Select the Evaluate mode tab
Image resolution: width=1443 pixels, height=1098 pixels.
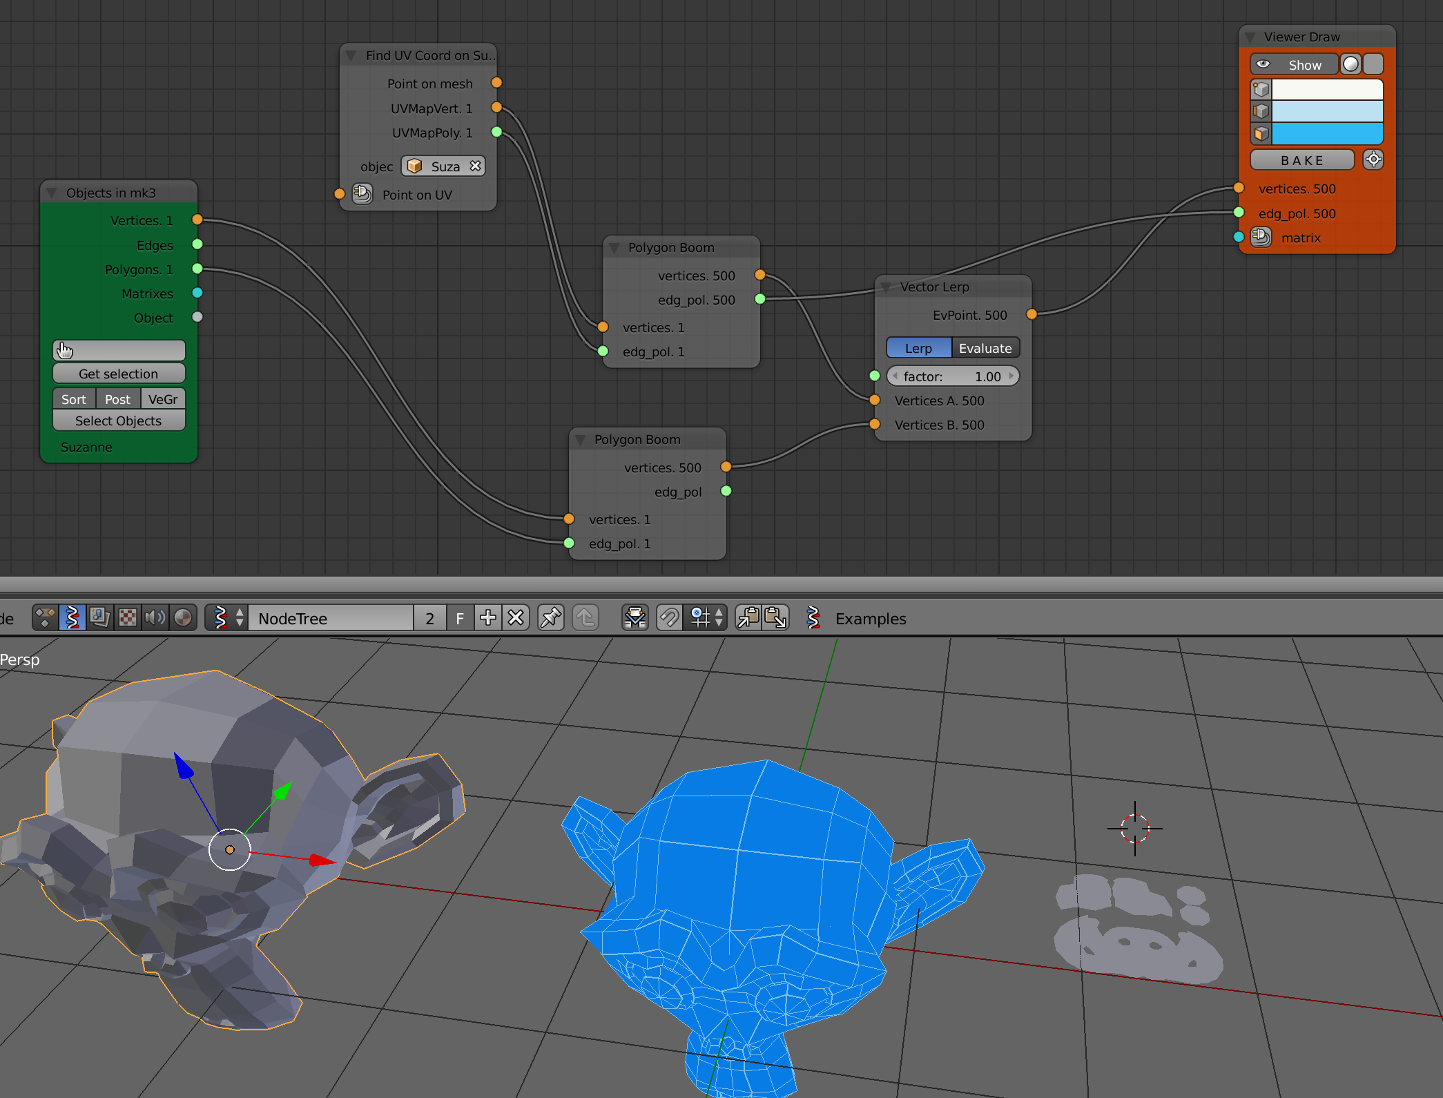click(985, 348)
